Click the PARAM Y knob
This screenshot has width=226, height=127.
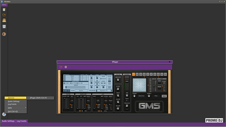pos(149,96)
